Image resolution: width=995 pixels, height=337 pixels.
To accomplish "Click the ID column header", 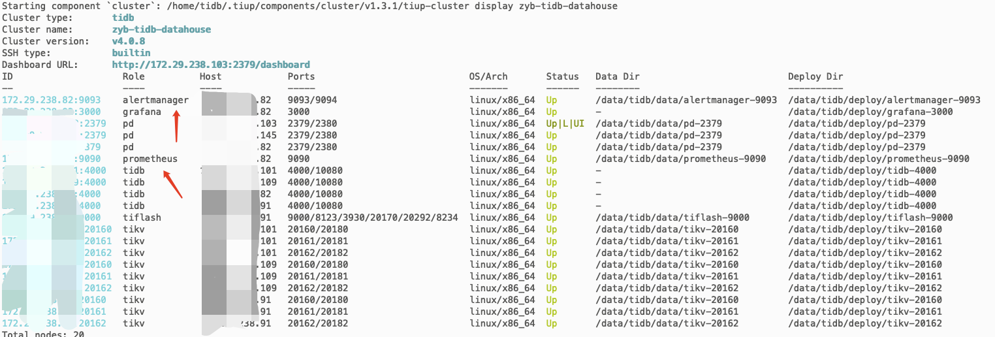I will point(7,76).
